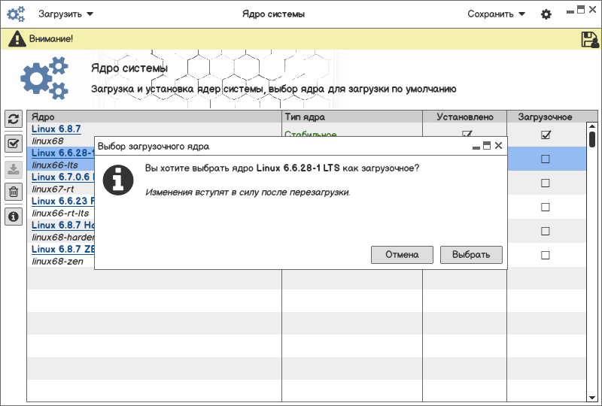Check boot checkbox for linux68-zen row
Image resolution: width=602 pixels, height=406 pixels.
[546, 255]
